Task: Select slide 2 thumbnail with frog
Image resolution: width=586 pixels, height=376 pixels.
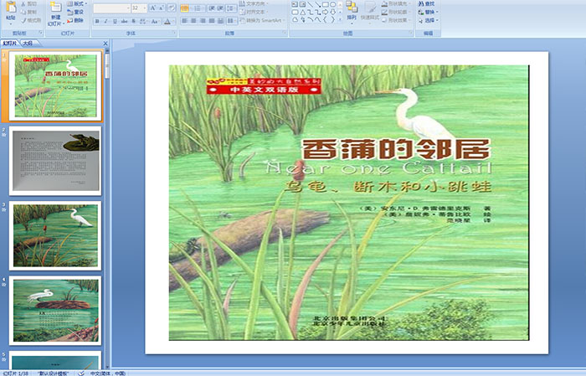Action: coord(55,161)
